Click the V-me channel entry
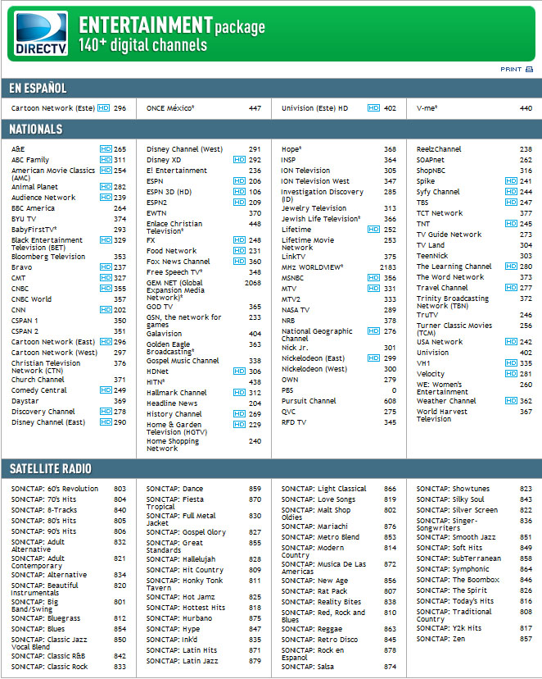542x679 pixels. click(x=474, y=108)
